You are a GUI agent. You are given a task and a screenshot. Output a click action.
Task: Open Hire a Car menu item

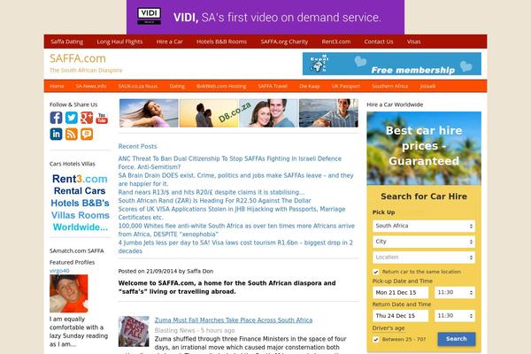tap(169, 42)
